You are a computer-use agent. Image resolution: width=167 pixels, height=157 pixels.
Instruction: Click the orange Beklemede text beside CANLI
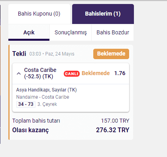tap(96, 73)
